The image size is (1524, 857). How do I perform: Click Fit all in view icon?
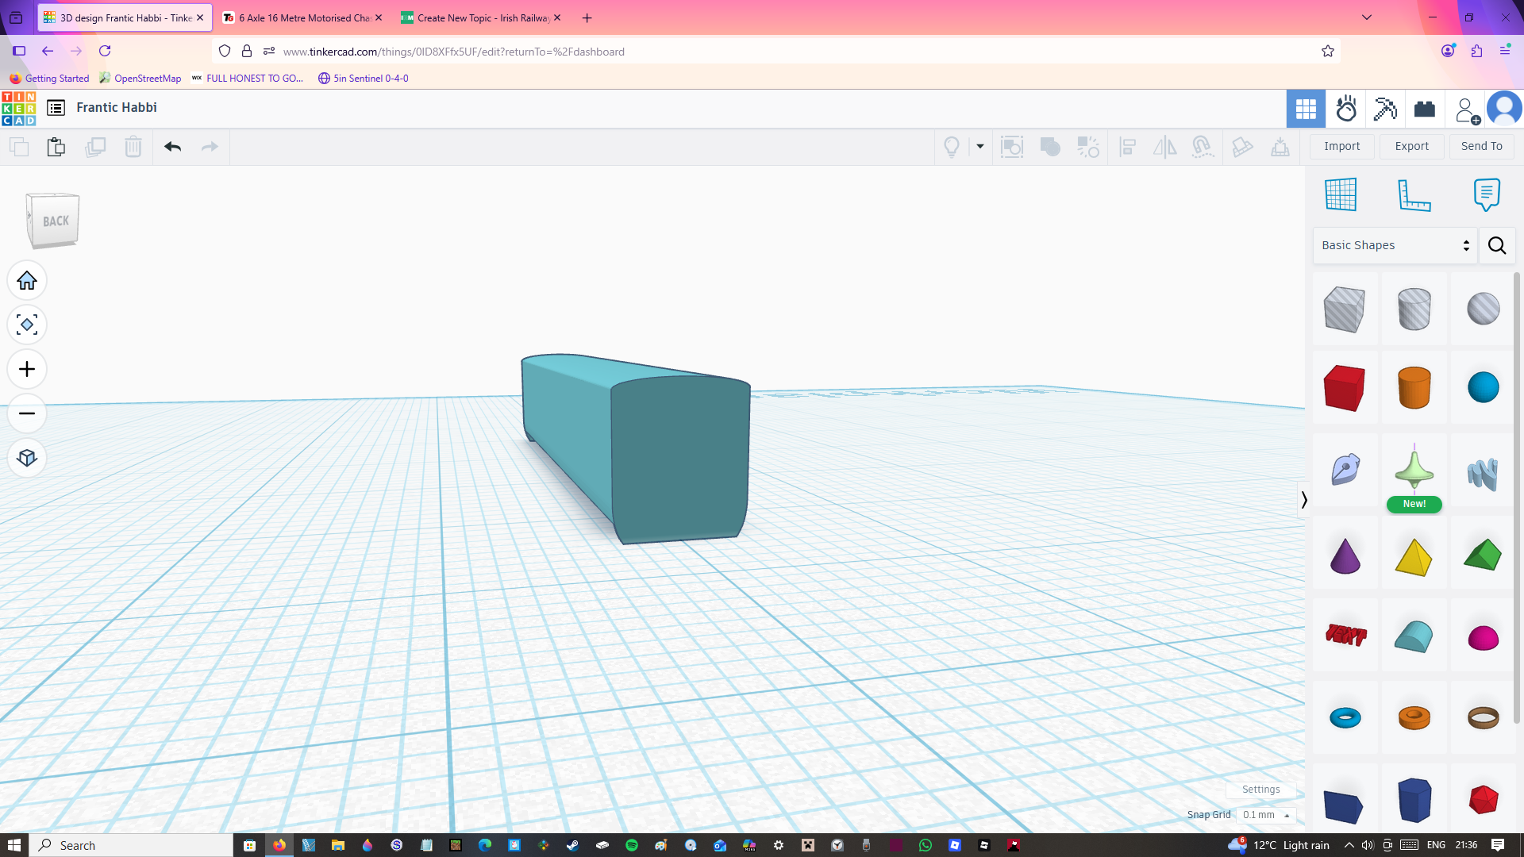(27, 325)
